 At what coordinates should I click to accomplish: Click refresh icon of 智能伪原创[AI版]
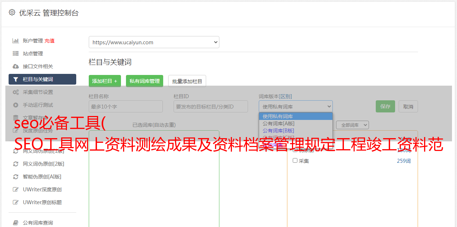click(16, 177)
